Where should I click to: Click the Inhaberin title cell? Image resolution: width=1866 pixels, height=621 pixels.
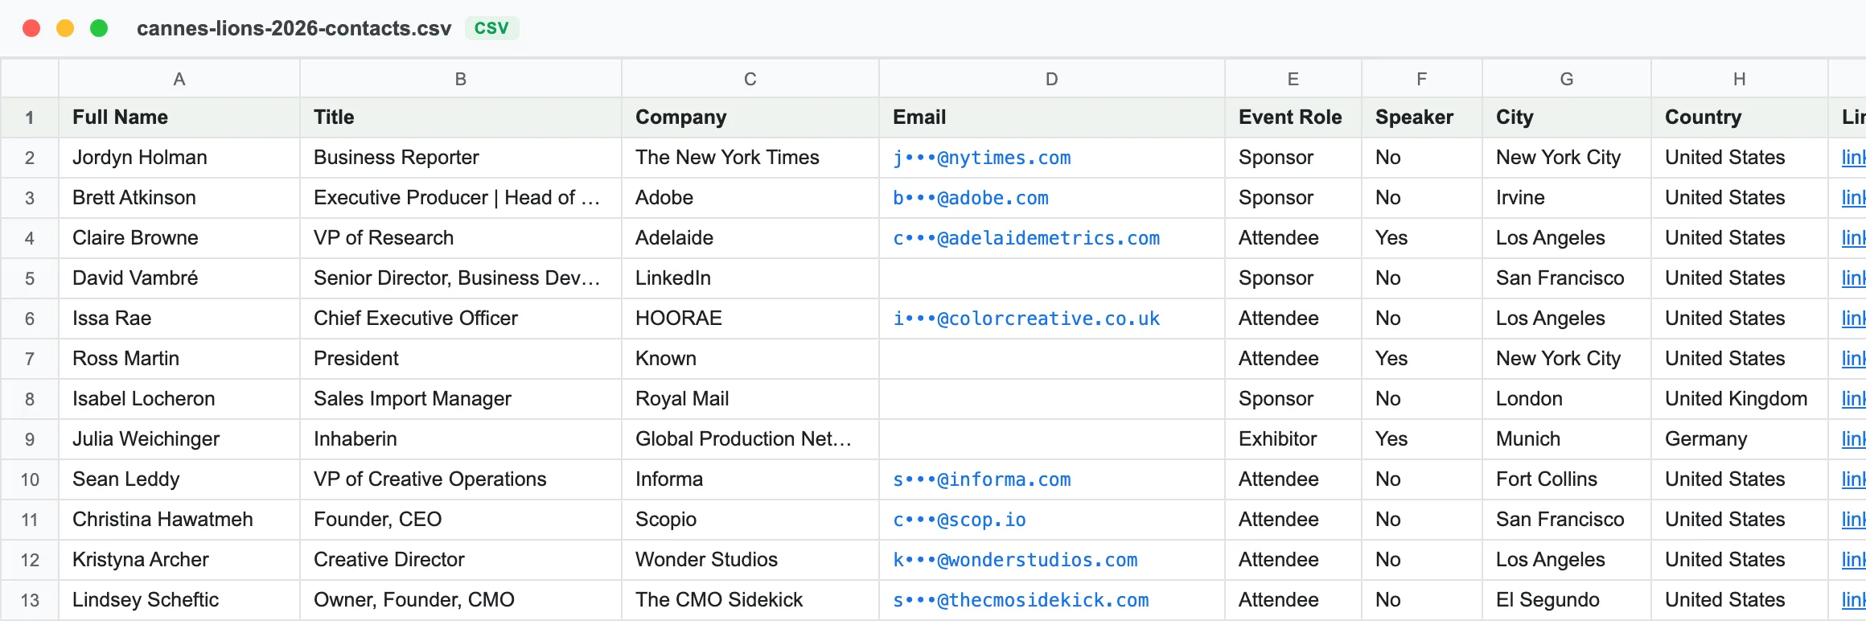click(461, 439)
